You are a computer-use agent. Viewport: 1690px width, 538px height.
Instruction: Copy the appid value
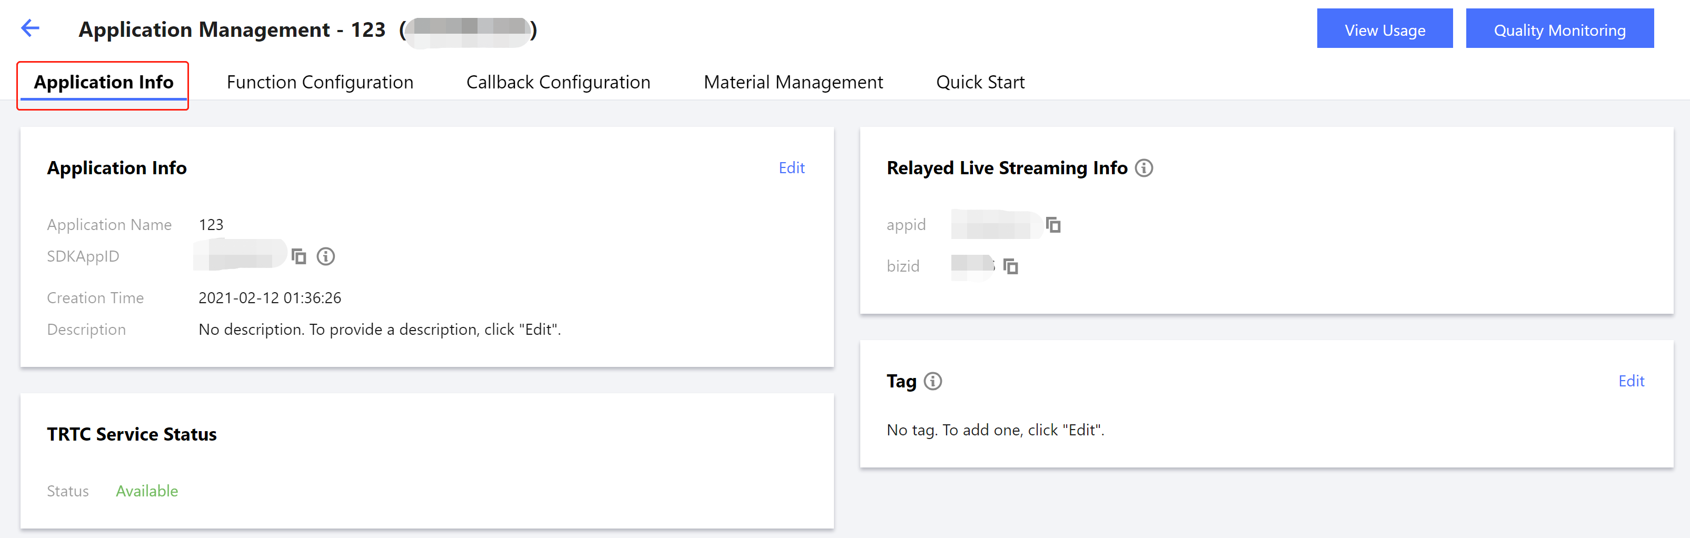[1053, 225]
